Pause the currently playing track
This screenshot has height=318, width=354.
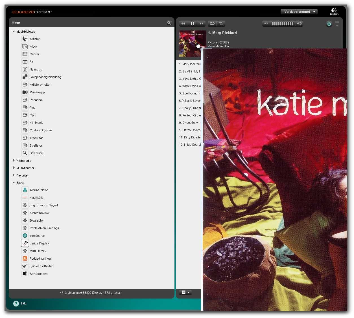click(192, 24)
